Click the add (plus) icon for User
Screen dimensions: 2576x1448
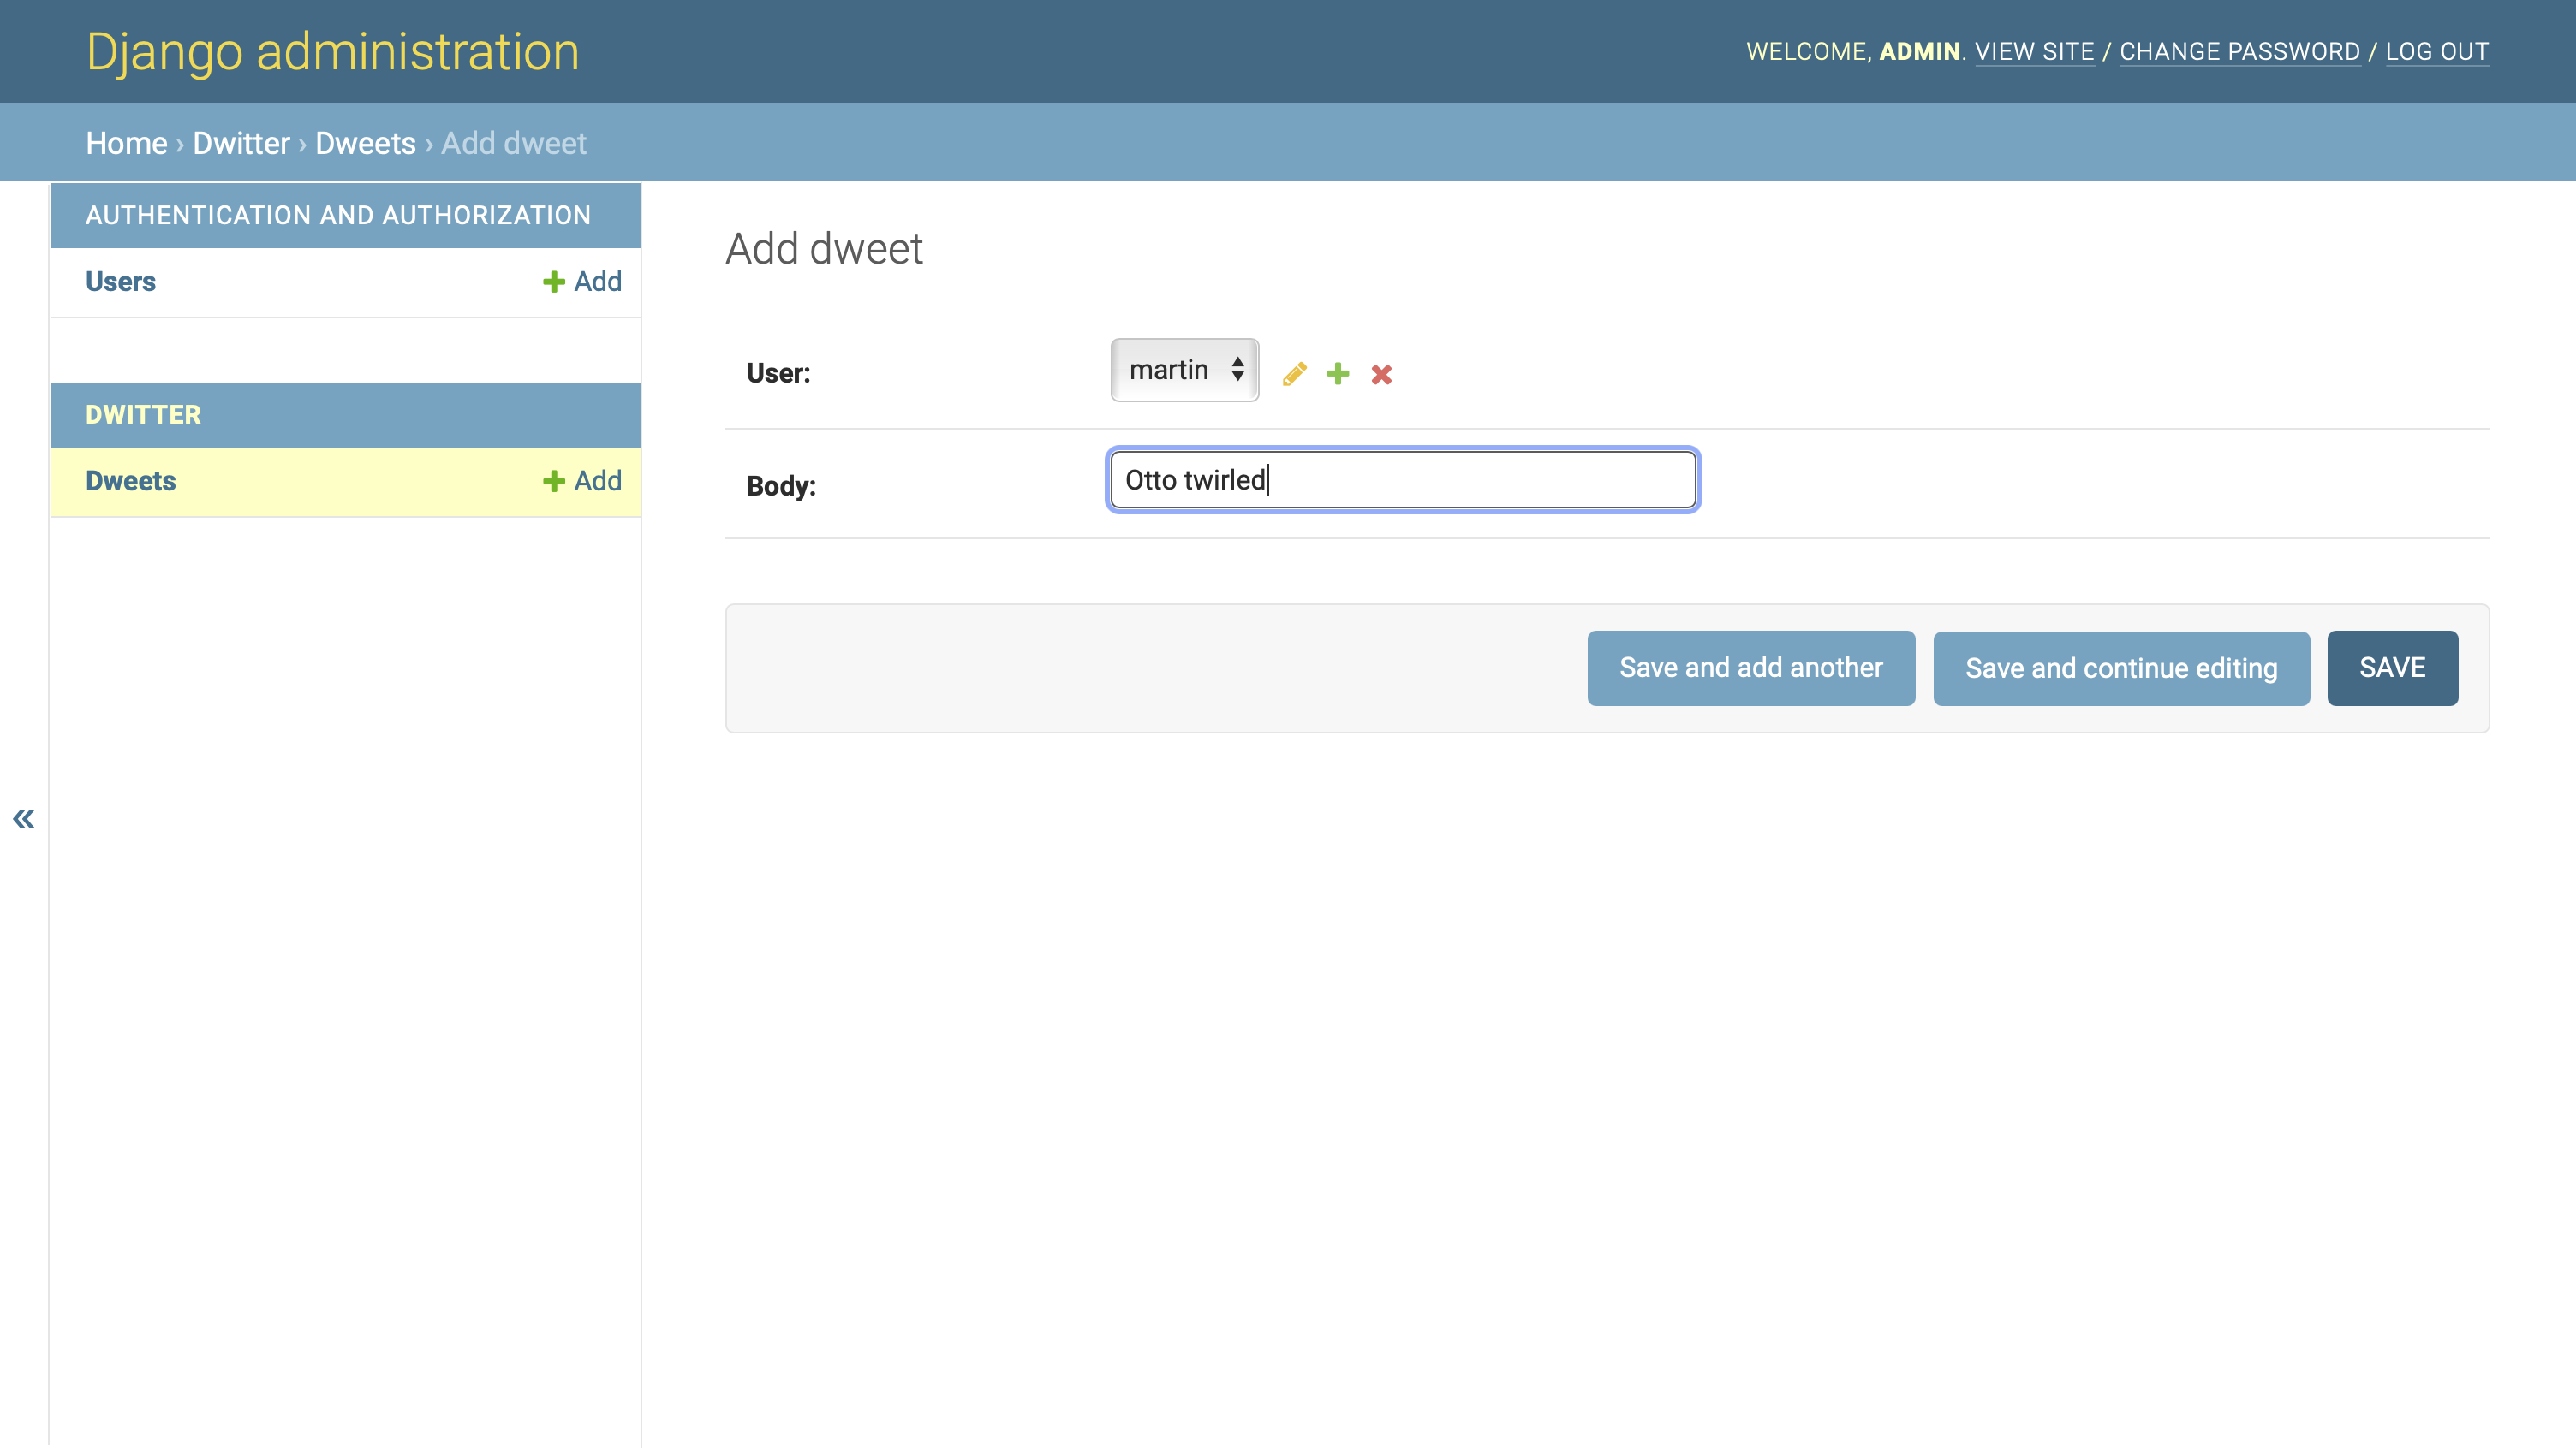click(x=1338, y=373)
